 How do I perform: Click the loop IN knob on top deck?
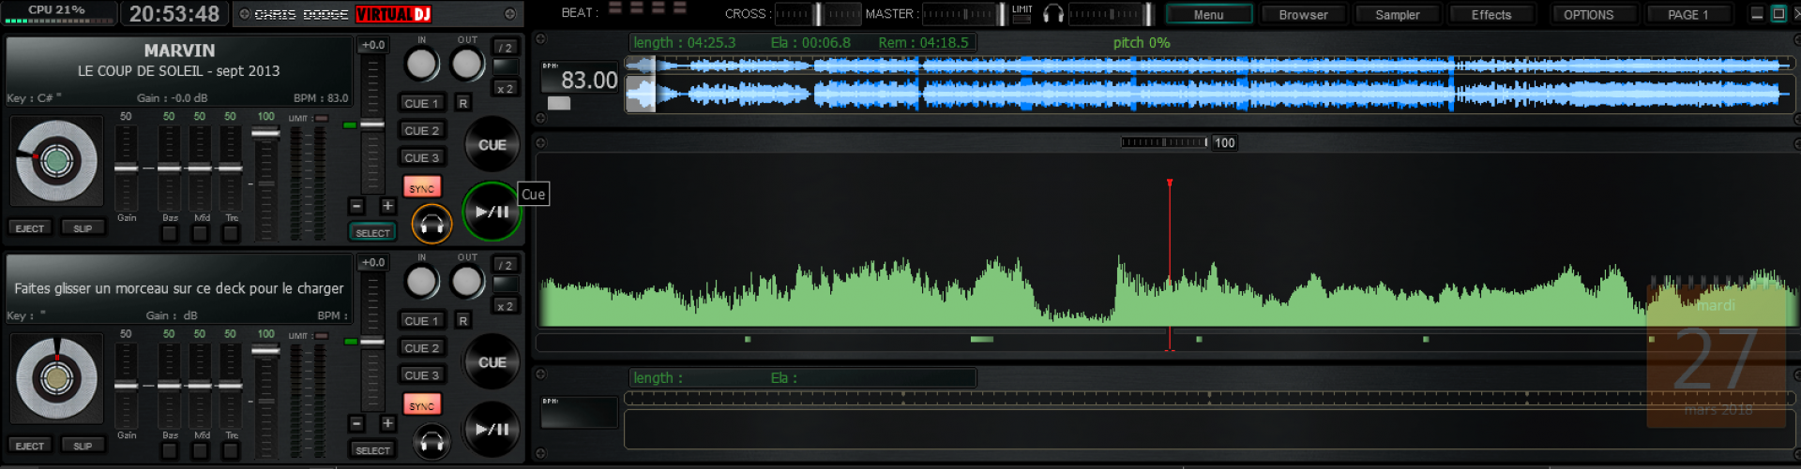click(421, 64)
